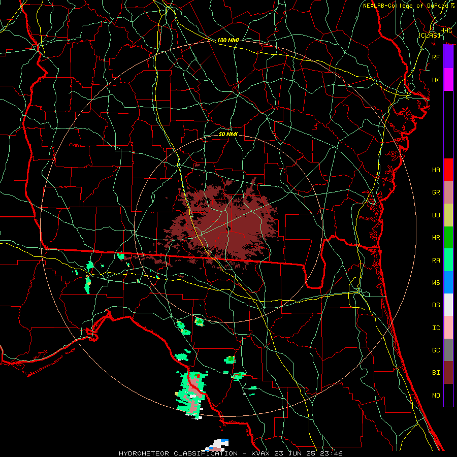Click the HA red legend swatch
Viewport: 457px width, 457px height.
pyautogui.click(x=448, y=170)
